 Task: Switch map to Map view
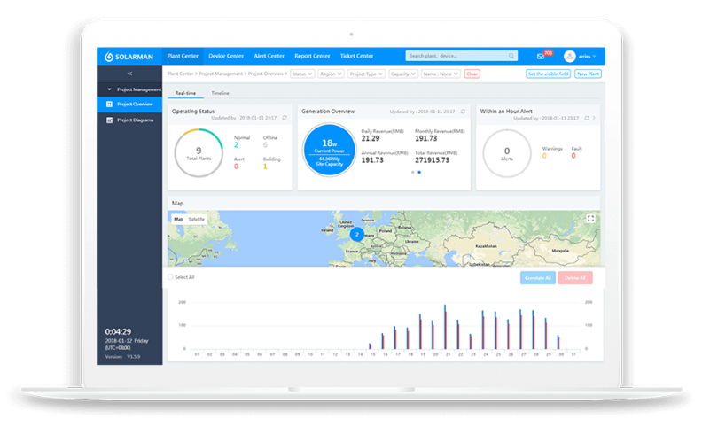pyautogui.click(x=178, y=219)
